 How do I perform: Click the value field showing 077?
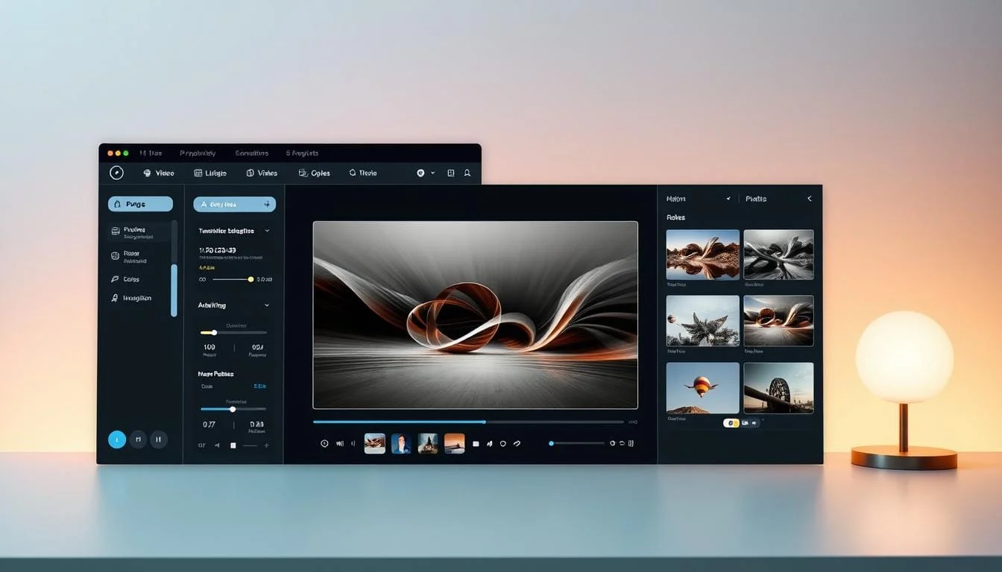click(x=209, y=425)
